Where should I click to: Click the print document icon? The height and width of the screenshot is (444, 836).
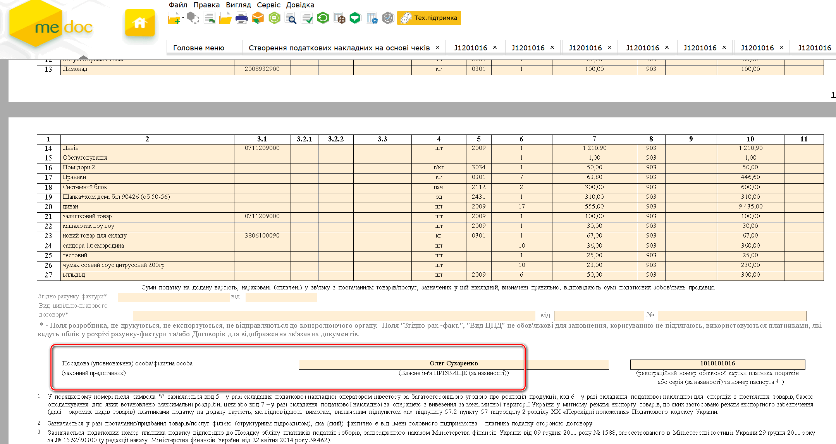point(241,18)
